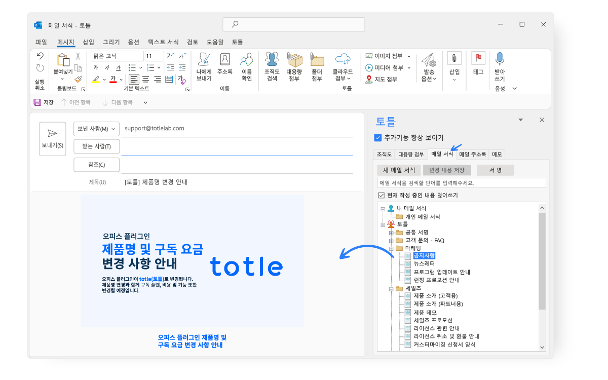Toggle 추가기능 항상 보이기 checkbox
608x380 pixels.
click(x=377, y=137)
